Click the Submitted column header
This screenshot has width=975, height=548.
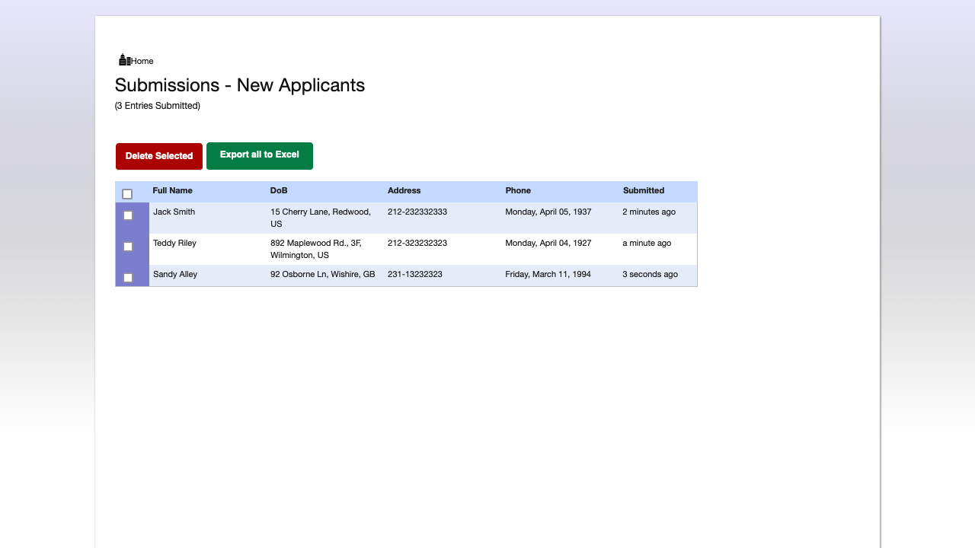[x=643, y=191]
